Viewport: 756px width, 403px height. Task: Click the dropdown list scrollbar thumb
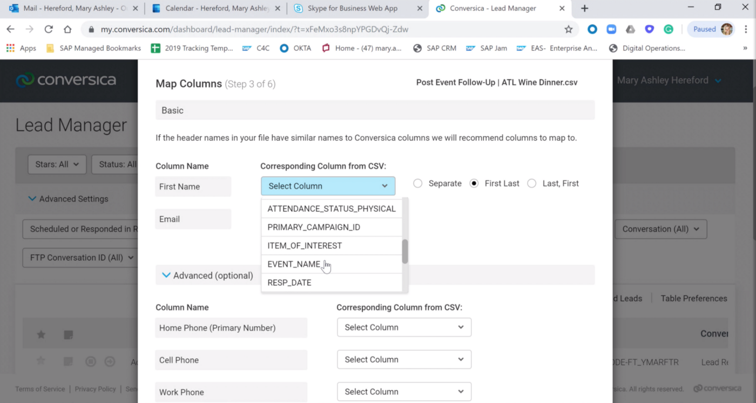tap(405, 251)
